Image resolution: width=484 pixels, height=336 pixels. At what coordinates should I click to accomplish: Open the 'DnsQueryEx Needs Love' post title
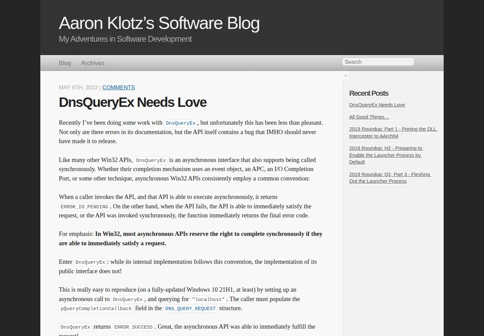[x=133, y=102]
